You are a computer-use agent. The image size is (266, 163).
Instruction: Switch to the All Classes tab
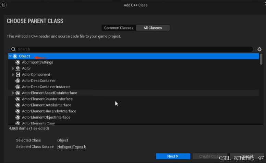[x=153, y=28]
